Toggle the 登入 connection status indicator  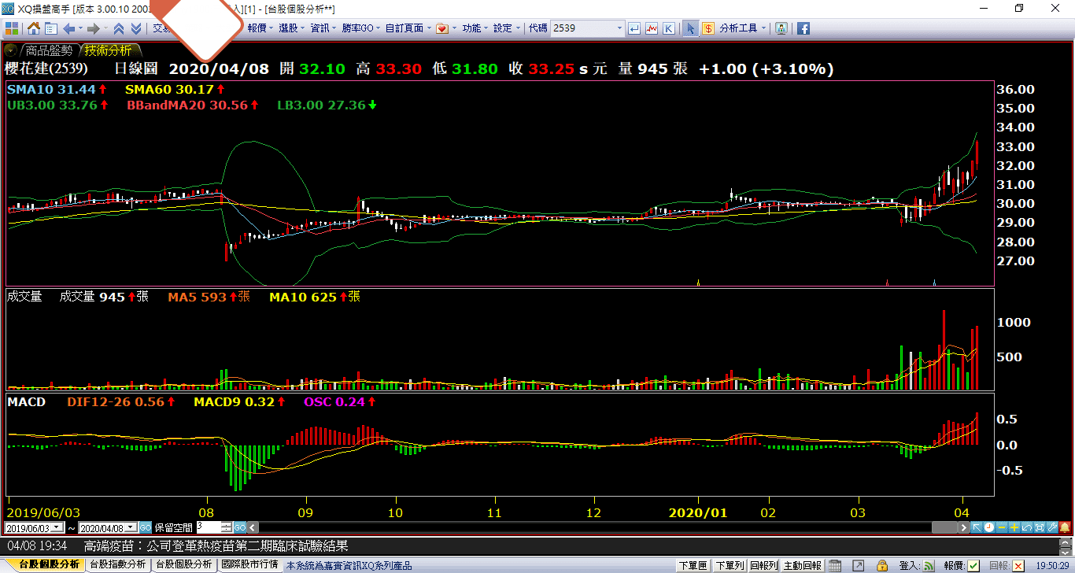pos(929,565)
